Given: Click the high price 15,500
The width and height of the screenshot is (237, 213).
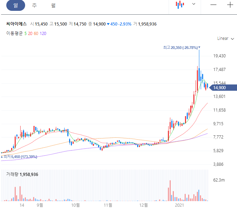Looking at the screenshot, I should click(x=60, y=24).
